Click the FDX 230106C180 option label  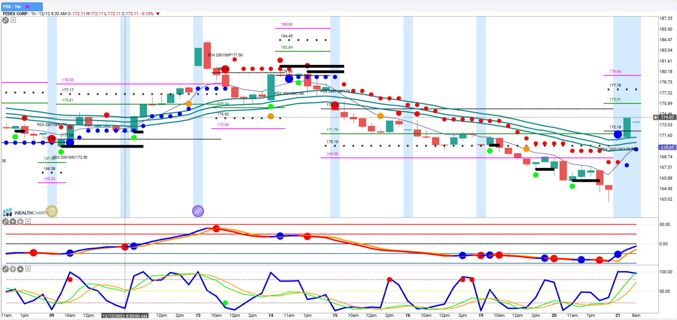[x=289, y=94]
